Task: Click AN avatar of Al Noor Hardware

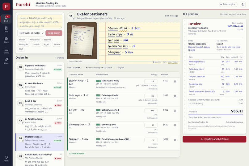Action: pos(20,85)
